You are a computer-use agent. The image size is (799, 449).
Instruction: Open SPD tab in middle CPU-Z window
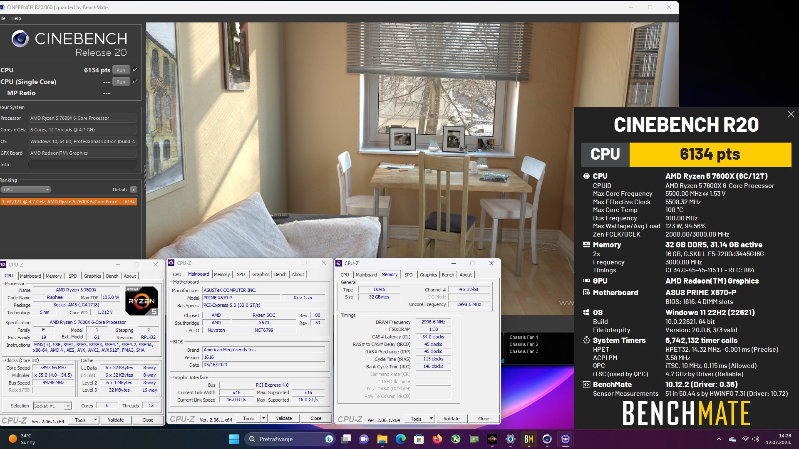241,274
